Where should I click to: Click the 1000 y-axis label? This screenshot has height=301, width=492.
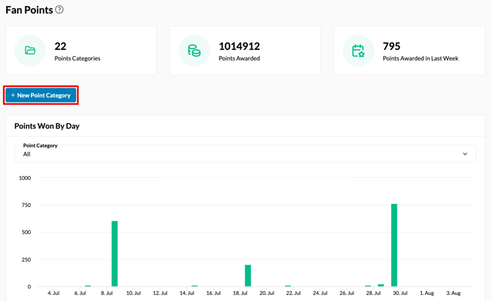pos(25,178)
